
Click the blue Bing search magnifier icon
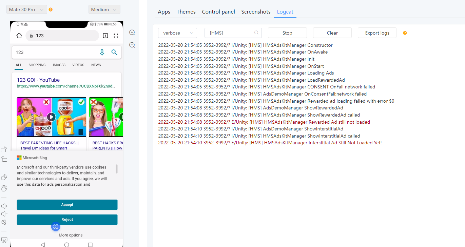[x=114, y=52]
